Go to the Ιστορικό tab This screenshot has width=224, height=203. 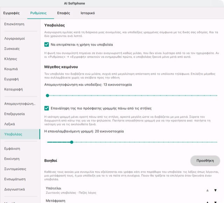pyautogui.click(x=87, y=13)
